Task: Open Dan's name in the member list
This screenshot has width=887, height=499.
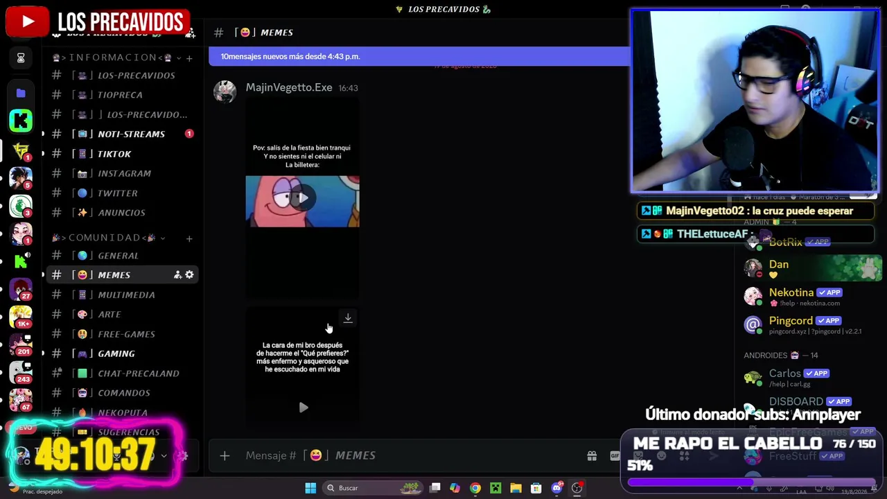Action: click(779, 264)
